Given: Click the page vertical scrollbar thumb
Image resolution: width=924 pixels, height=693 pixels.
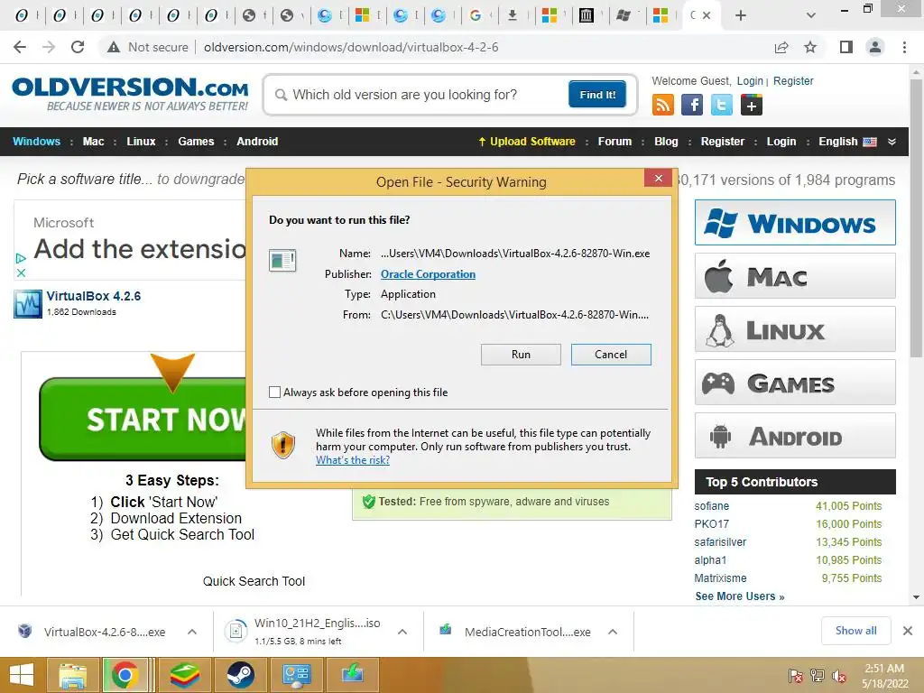Looking at the screenshot, I should 916,218.
